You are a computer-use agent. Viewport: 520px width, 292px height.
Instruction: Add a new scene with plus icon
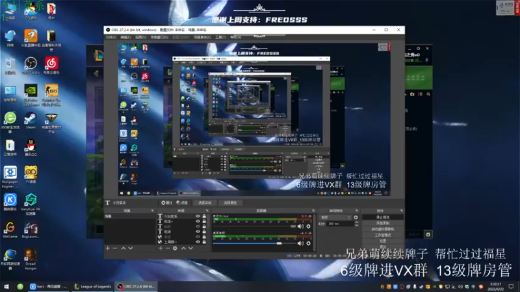[107, 248]
